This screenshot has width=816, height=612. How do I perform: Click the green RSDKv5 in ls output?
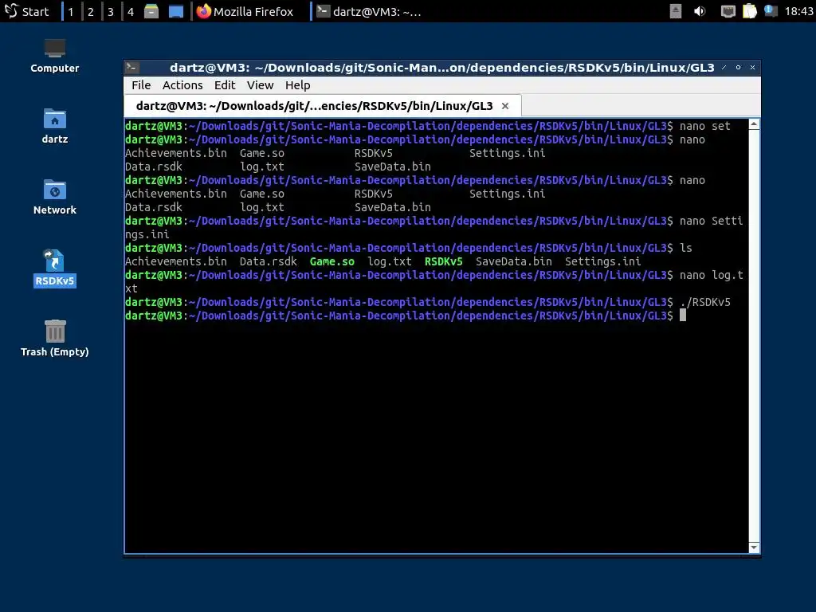click(x=443, y=261)
